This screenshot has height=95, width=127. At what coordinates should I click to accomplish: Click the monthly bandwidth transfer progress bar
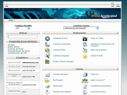click(x=14, y=87)
